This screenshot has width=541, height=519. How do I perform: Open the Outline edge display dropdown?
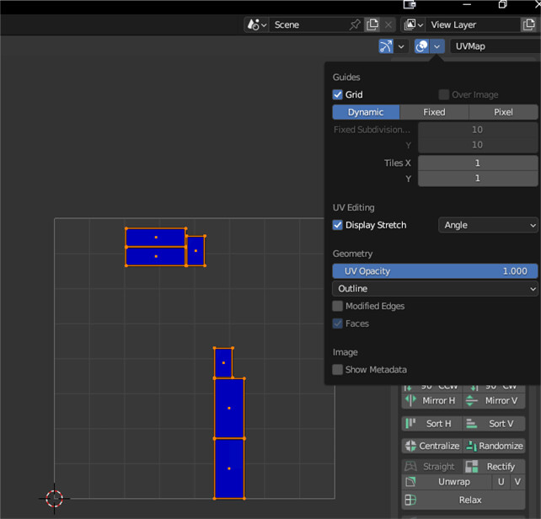(x=435, y=288)
